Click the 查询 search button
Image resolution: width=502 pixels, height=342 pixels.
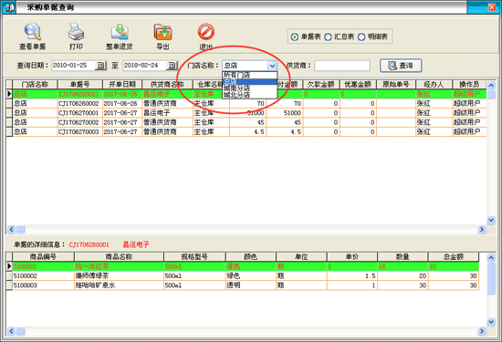401,66
